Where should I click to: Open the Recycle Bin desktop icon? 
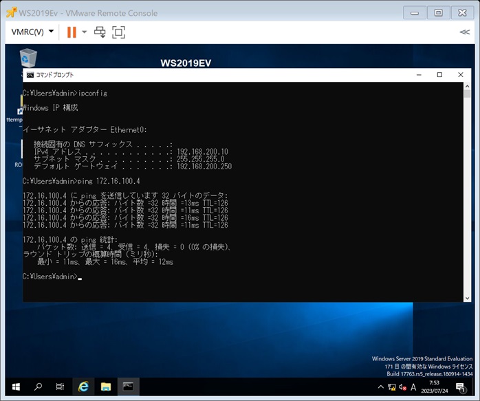(28, 58)
